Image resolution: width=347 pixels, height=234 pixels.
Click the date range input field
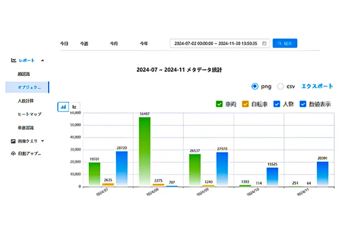pos(217,43)
